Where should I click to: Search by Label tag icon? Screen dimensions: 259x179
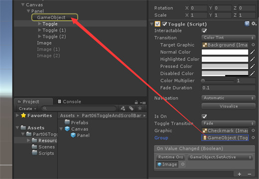tap(131, 108)
